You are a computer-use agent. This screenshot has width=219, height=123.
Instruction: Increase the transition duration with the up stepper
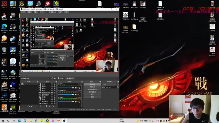pos(118,87)
